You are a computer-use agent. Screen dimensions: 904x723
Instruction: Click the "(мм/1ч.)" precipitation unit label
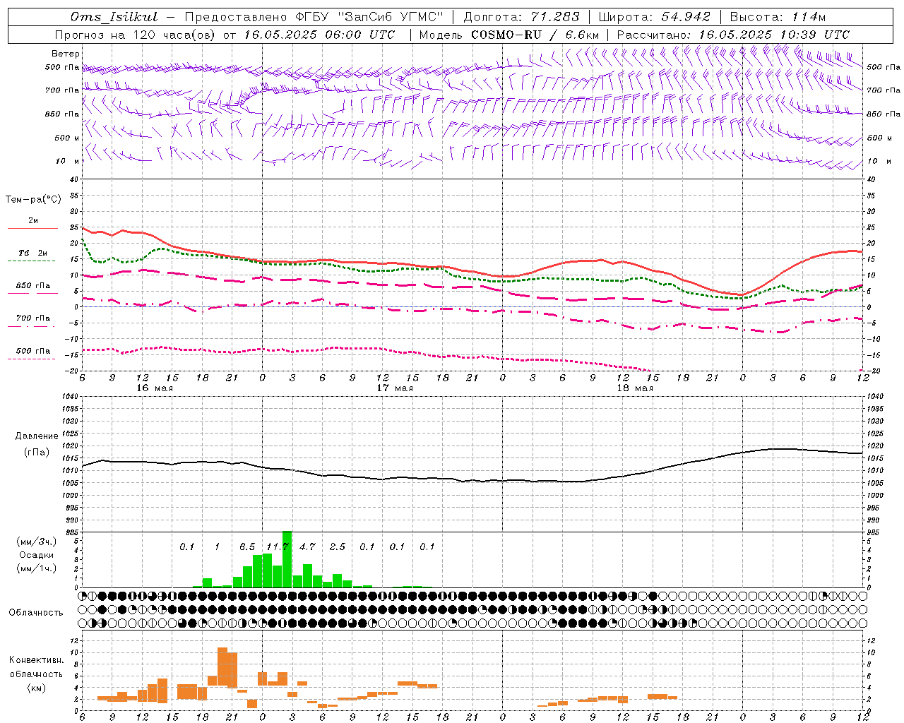(36, 568)
